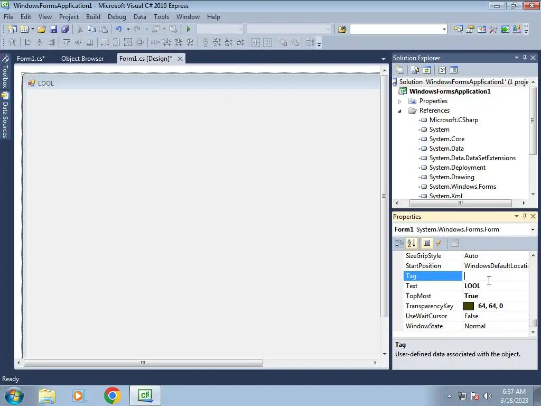The width and height of the screenshot is (541, 406).
Task: Open the Tools menu
Action: 161,17
